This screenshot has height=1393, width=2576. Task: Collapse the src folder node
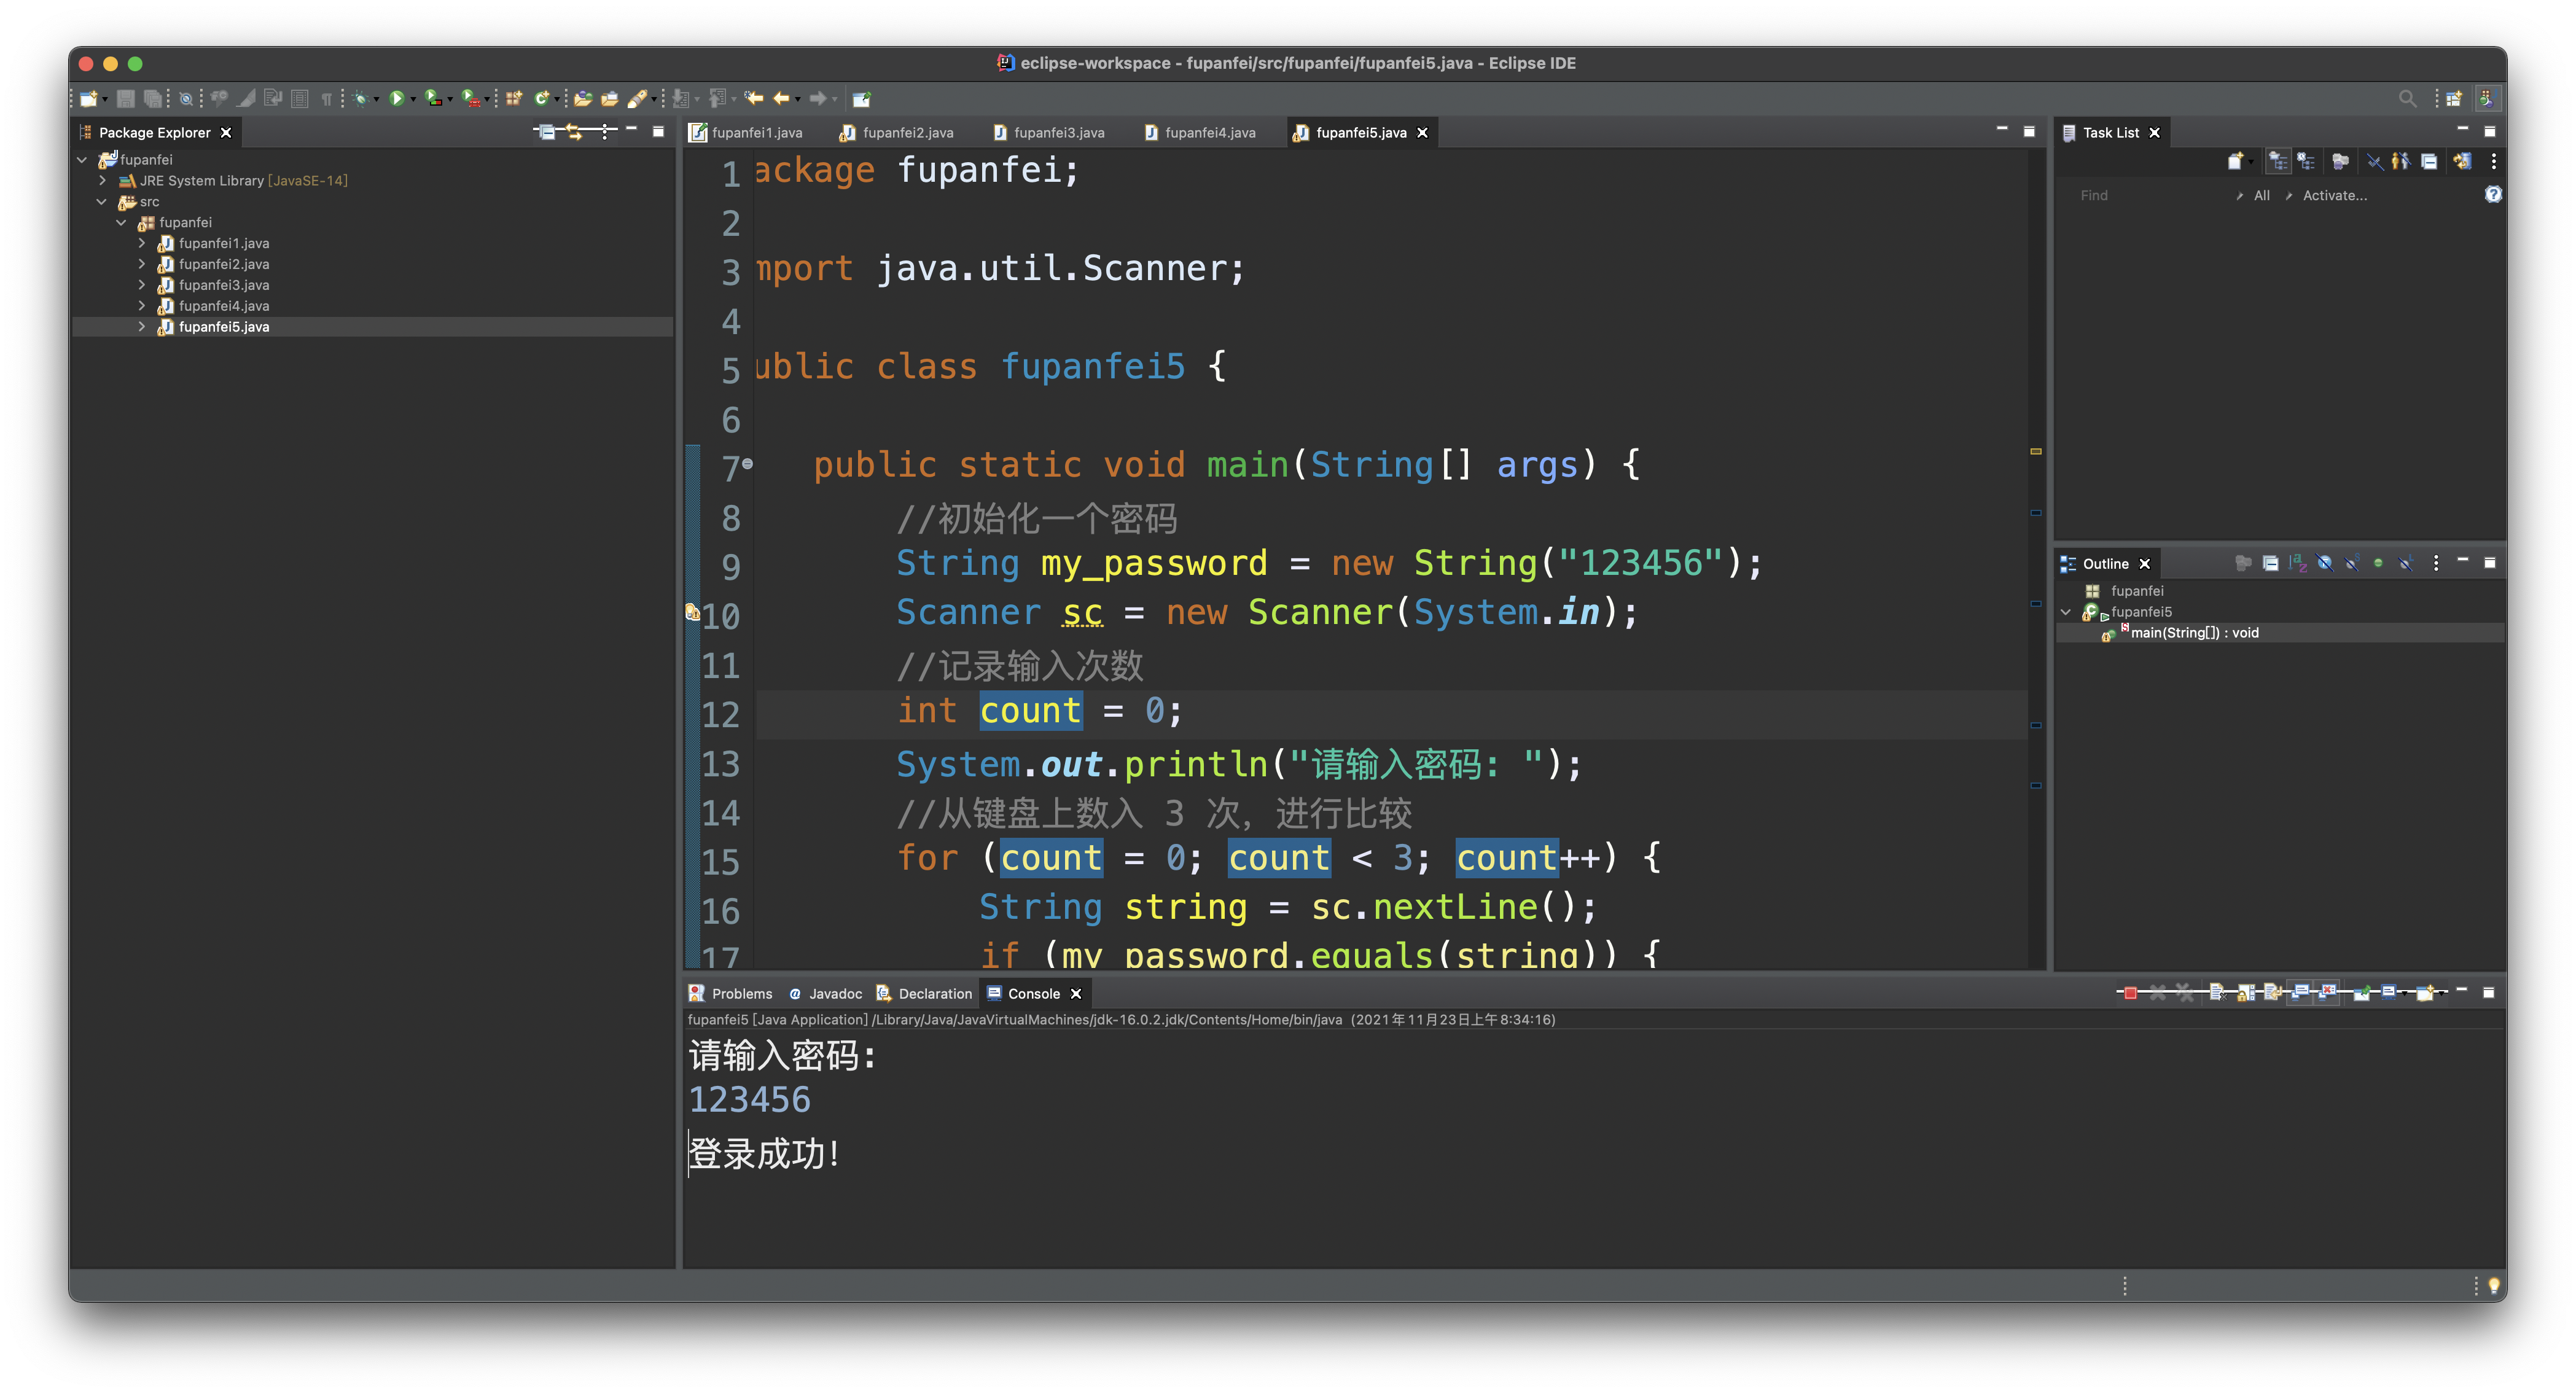click(x=102, y=201)
